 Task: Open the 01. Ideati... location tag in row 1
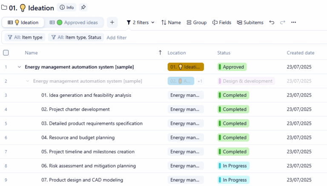pos(186,67)
